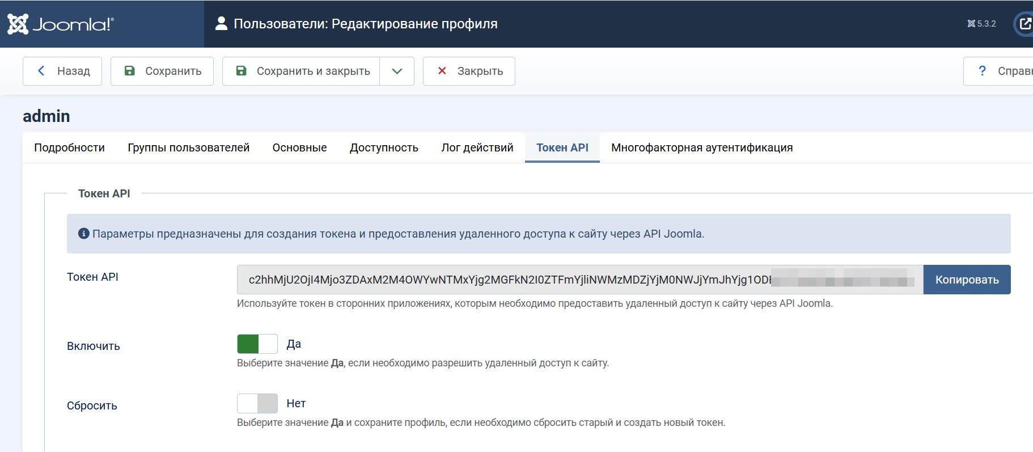The image size is (1033, 452).
Task: Click Сохранить button
Action: pos(162,71)
